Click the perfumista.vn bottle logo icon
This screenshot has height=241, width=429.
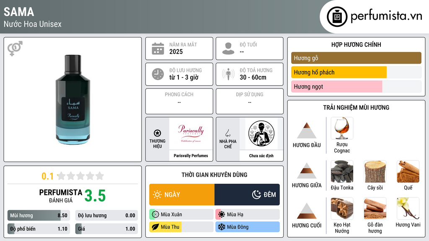(337, 17)
